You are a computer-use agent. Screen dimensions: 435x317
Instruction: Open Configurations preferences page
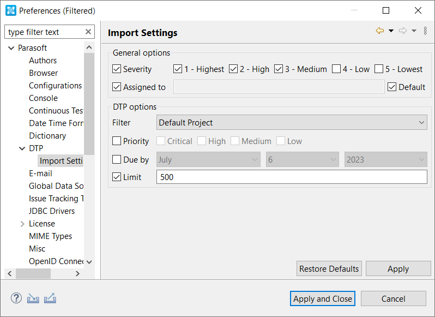point(55,86)
